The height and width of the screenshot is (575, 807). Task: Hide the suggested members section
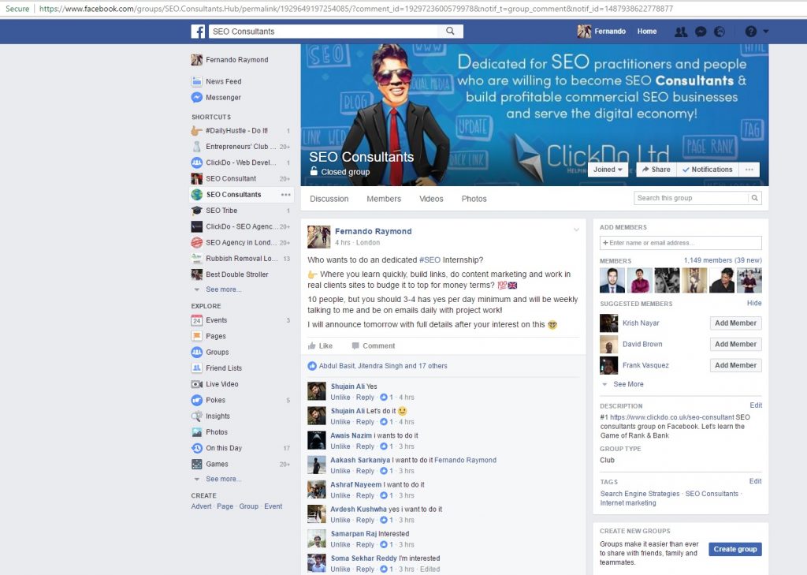click(x=754, y=304)
